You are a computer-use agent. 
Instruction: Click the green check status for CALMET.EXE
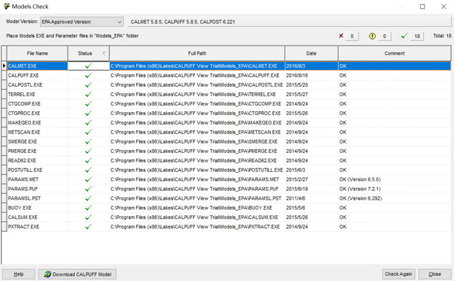pyautogui.click(x=88, y=66)
